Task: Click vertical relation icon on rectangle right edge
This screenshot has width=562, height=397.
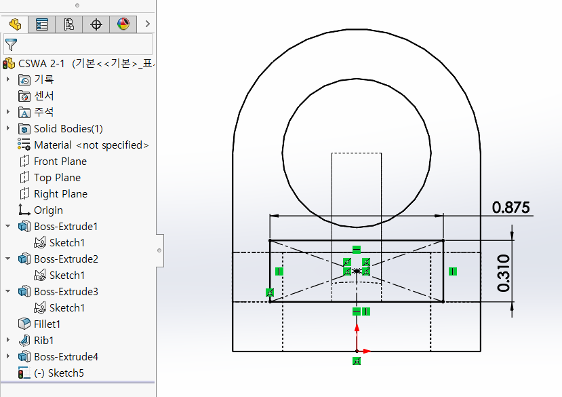Action: coord(453,271)
